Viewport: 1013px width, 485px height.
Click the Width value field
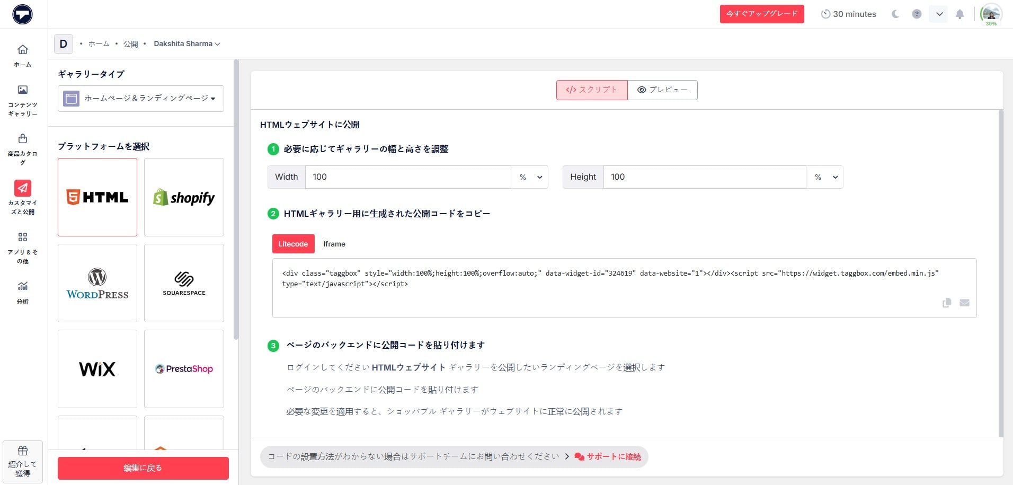click(408, 177)
